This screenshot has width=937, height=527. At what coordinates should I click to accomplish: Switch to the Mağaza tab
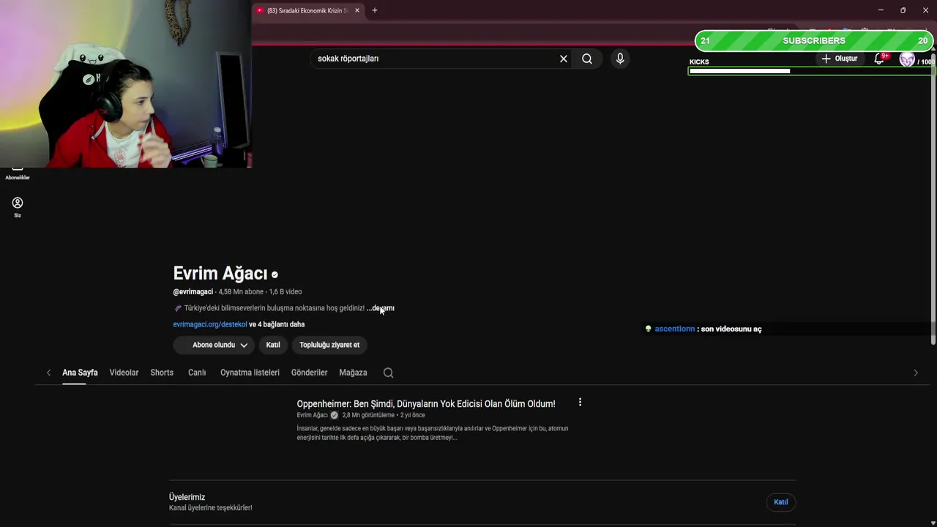click(353, 373)
